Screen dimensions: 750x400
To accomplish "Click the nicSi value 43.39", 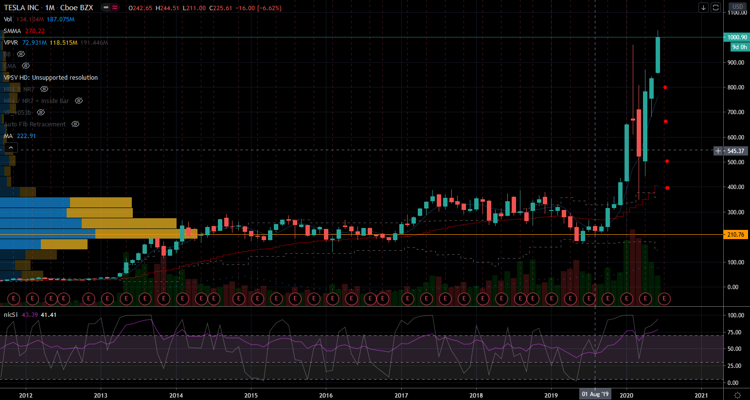I will pos(30,314).
